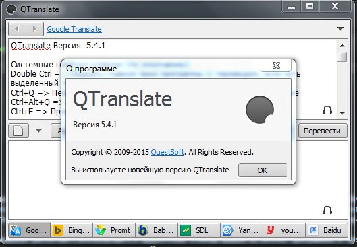
Task: Confirm the about dialog with OK
Action: (263, 170)
